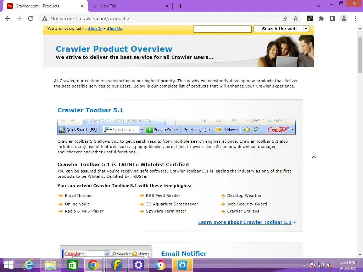The image size is (363, 272).
Task: Click the Spyware Terminator plugin item
Action: (x=166, y=211)
